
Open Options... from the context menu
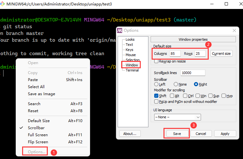click(x=53, y=152)
